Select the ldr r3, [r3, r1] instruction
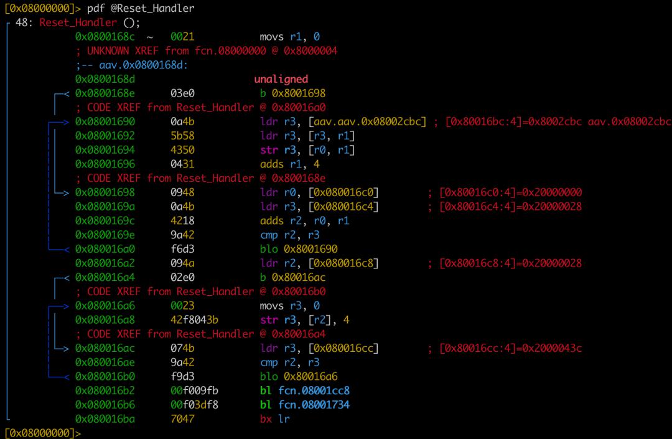The height and width of the screenshot is (439, 672). [307, 136]
